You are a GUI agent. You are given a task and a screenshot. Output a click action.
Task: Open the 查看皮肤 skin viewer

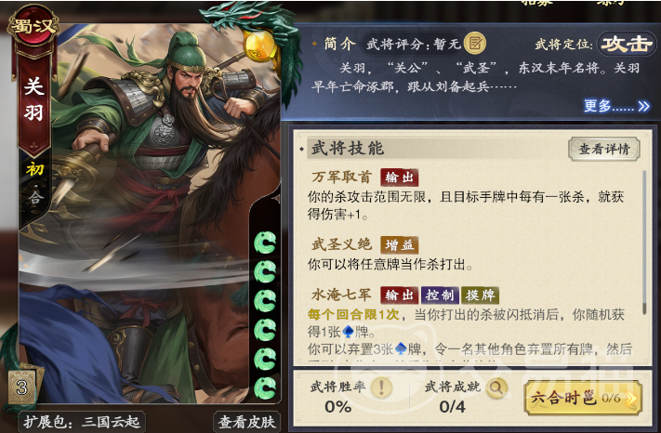point(247,422)
